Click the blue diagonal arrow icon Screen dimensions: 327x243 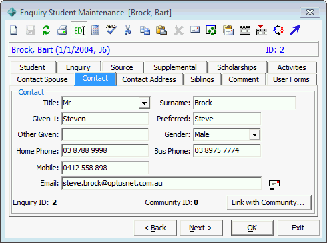[295, 30]
